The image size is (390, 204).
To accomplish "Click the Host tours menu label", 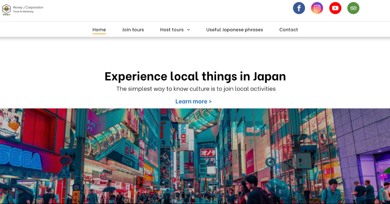I will coord(172,29).
